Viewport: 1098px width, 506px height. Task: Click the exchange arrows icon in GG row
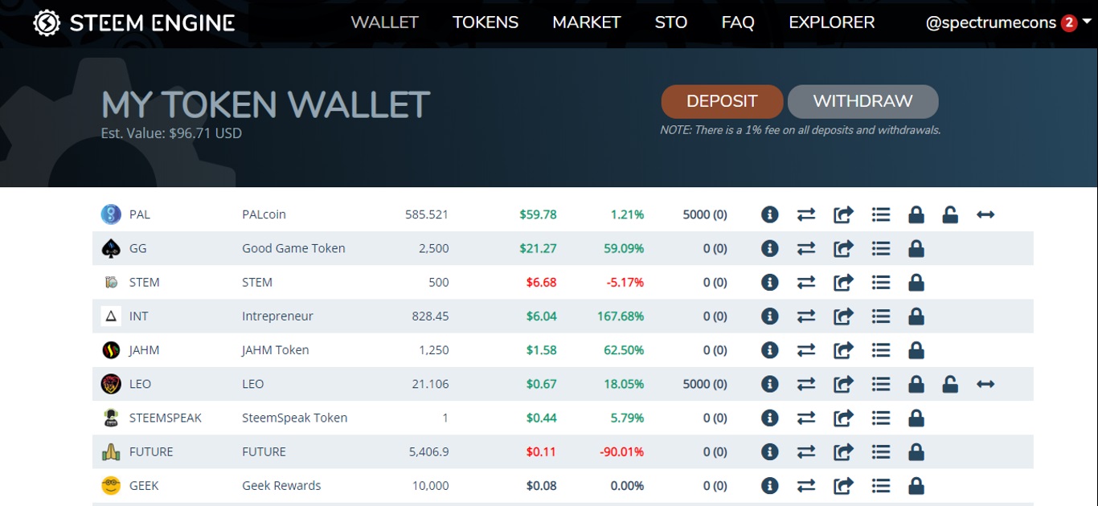pos(806,248)
